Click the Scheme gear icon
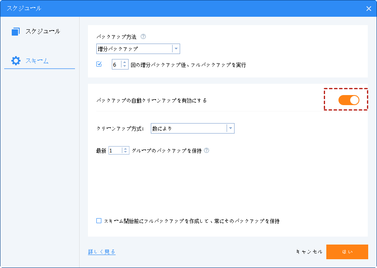377x268 pixels. tap(16, 61)
